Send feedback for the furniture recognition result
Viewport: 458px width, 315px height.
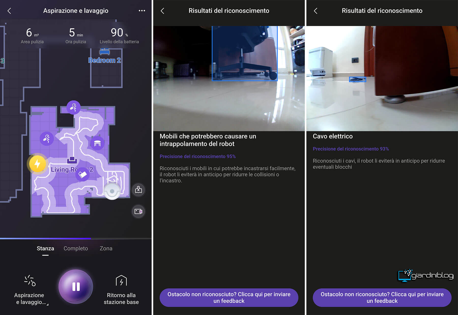point(229,297)
